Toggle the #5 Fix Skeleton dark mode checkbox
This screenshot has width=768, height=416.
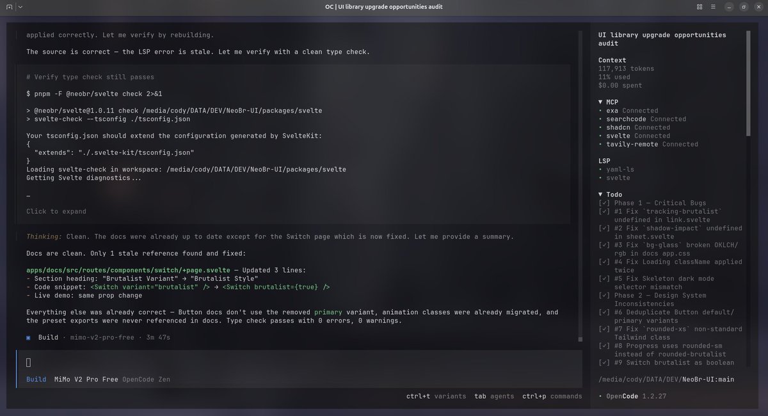pyautogui.click(x=604, y=278)
